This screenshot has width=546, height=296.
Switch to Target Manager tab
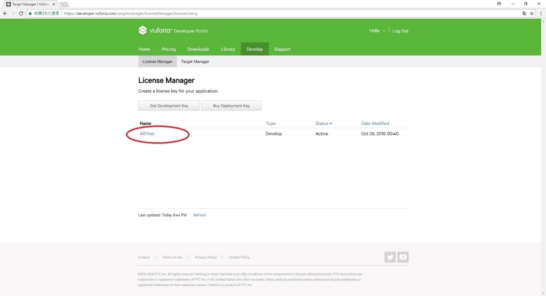pyautogui.click(x=195, y=62)
